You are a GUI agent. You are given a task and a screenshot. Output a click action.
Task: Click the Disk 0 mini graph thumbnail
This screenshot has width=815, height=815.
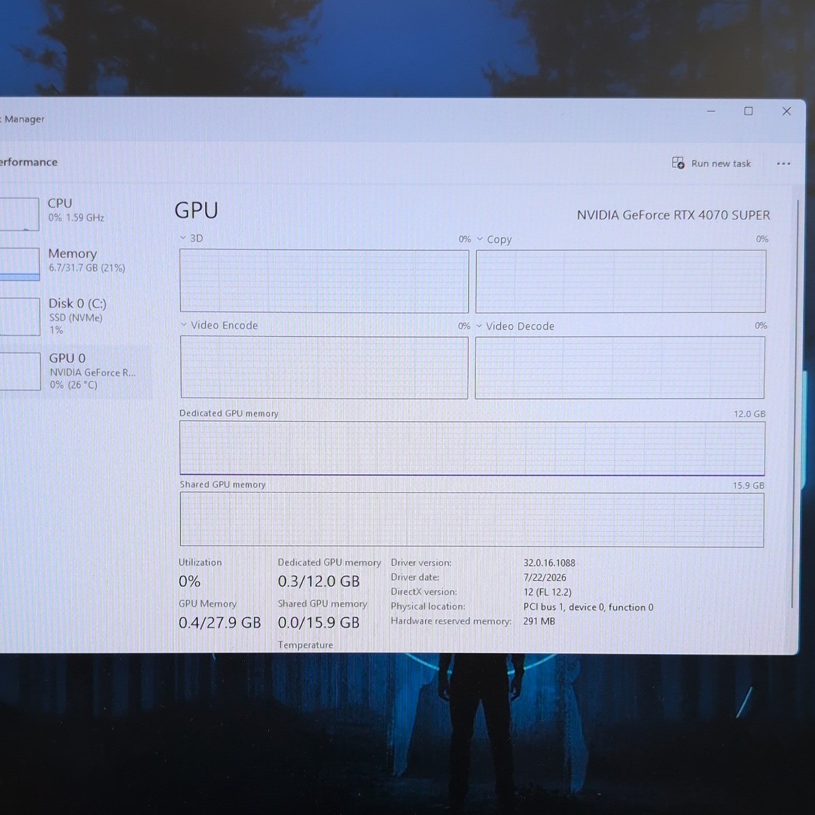pyautogui.click(x=20, y=316)
